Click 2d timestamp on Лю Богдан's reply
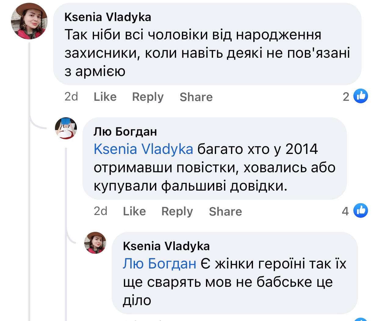 (100, 211)
